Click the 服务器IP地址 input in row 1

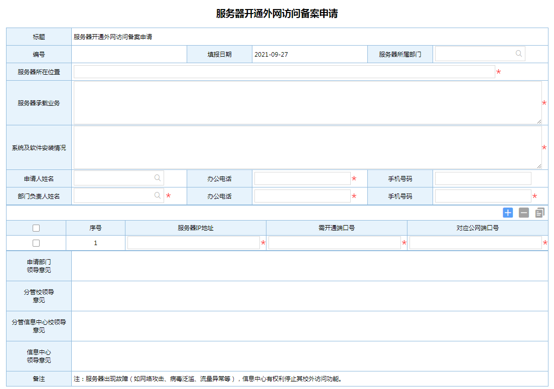point(193,243)
